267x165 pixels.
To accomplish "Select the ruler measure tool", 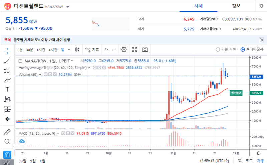I will (x=7, y=132).
